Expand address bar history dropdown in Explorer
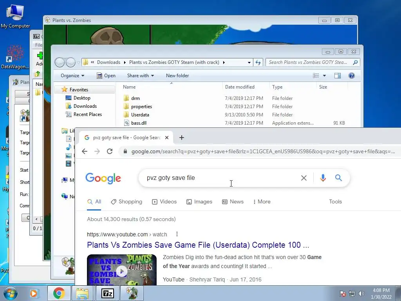 pos(249,62)
